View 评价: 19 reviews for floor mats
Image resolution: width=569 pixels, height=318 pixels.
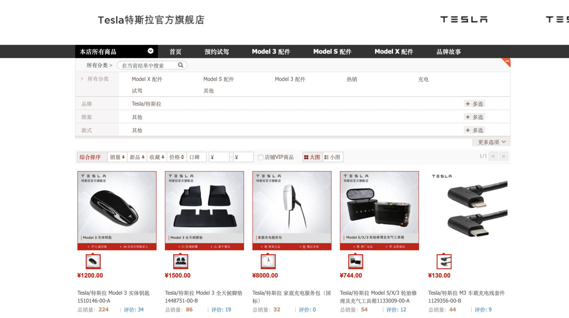click(221, 310)
